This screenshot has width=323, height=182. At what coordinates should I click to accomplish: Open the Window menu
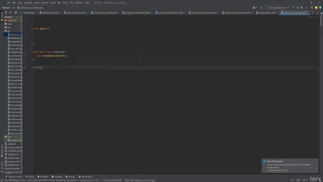79,3
